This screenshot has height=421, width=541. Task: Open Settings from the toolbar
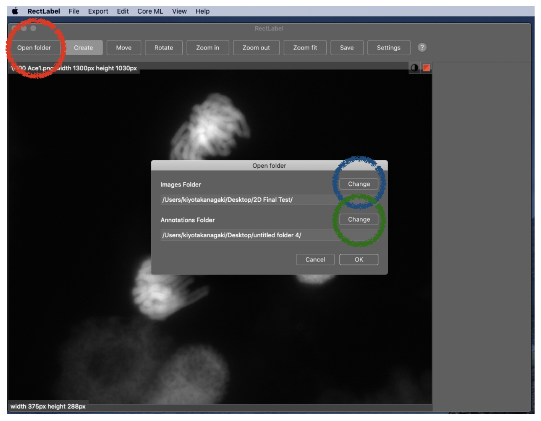388,48
